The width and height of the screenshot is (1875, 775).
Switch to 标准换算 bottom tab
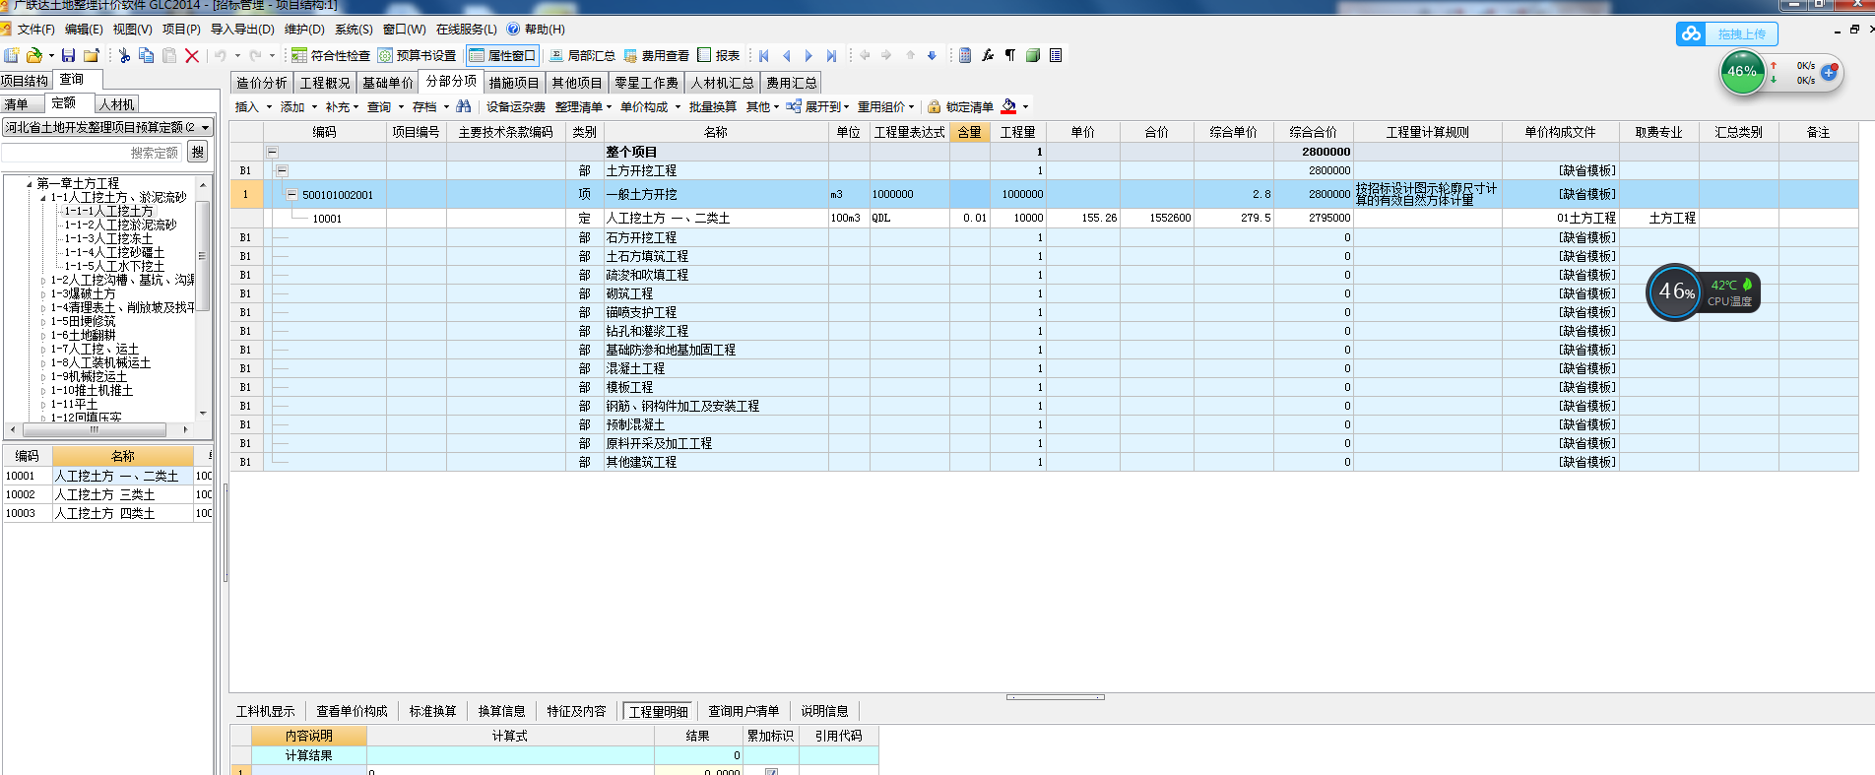(432, 711)
